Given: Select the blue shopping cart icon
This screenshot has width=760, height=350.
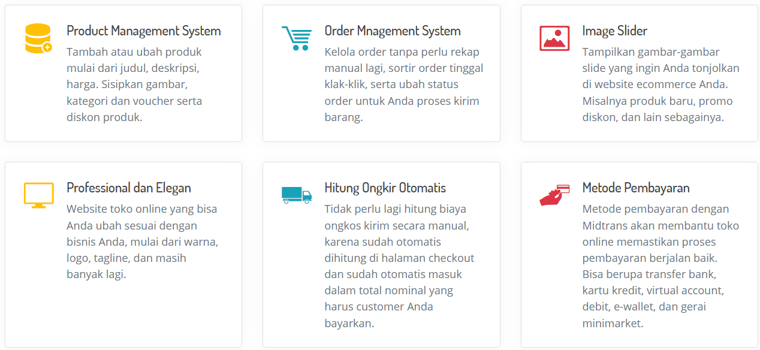Looking at the screenshot, I should (296, 38).
